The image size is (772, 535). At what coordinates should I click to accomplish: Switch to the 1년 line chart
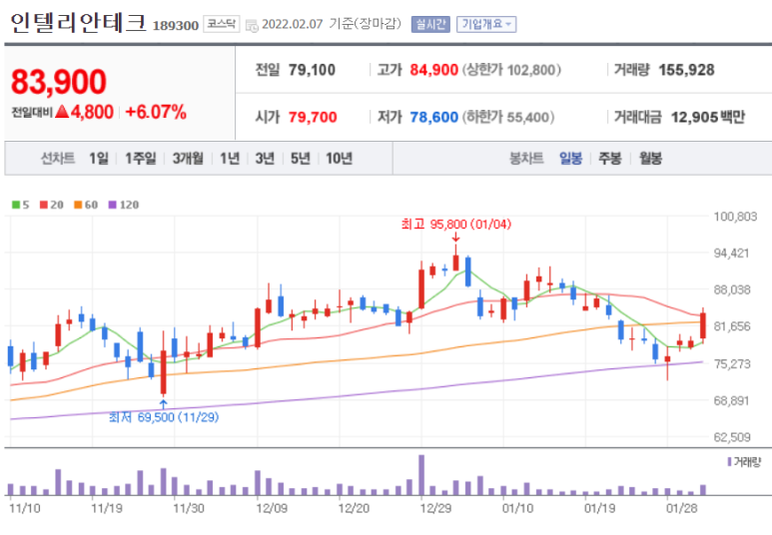coord(230,159)
